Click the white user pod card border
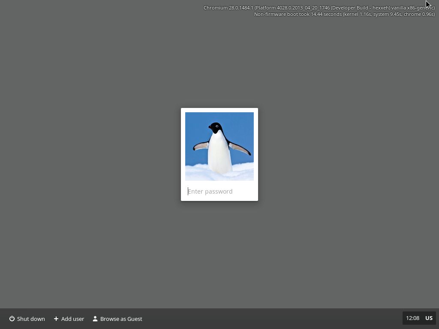439x329 pixels. pos(183,154)
